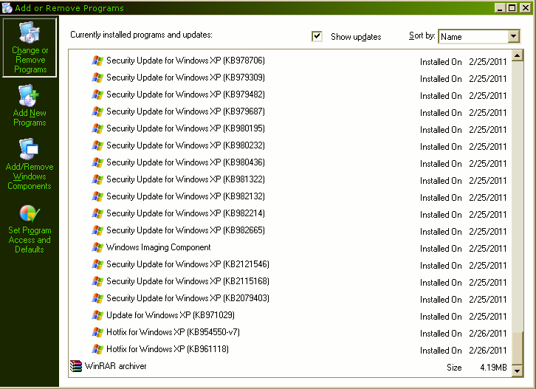536x389 pixels.
Task: Click the WinRAR archiver icon
Action: (76, 366)
